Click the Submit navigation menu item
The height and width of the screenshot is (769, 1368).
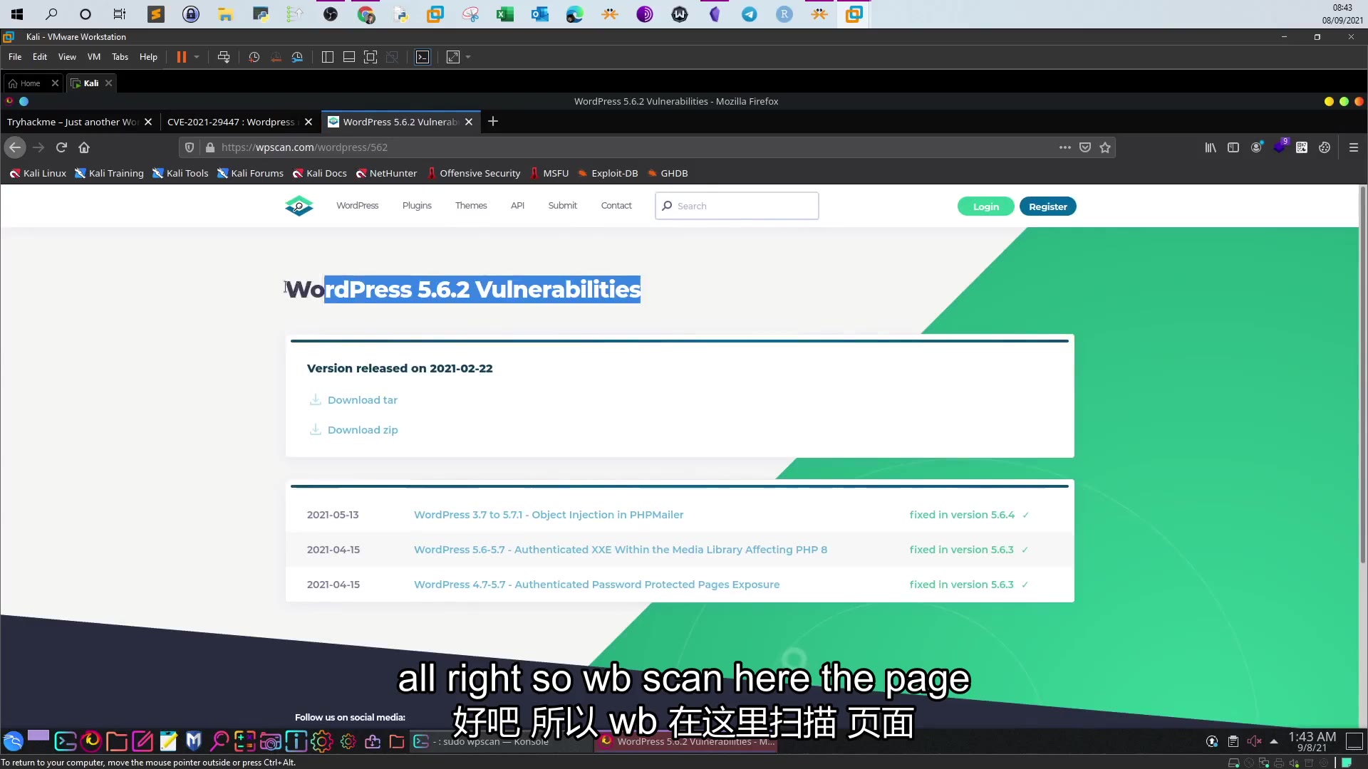(563, 204)
